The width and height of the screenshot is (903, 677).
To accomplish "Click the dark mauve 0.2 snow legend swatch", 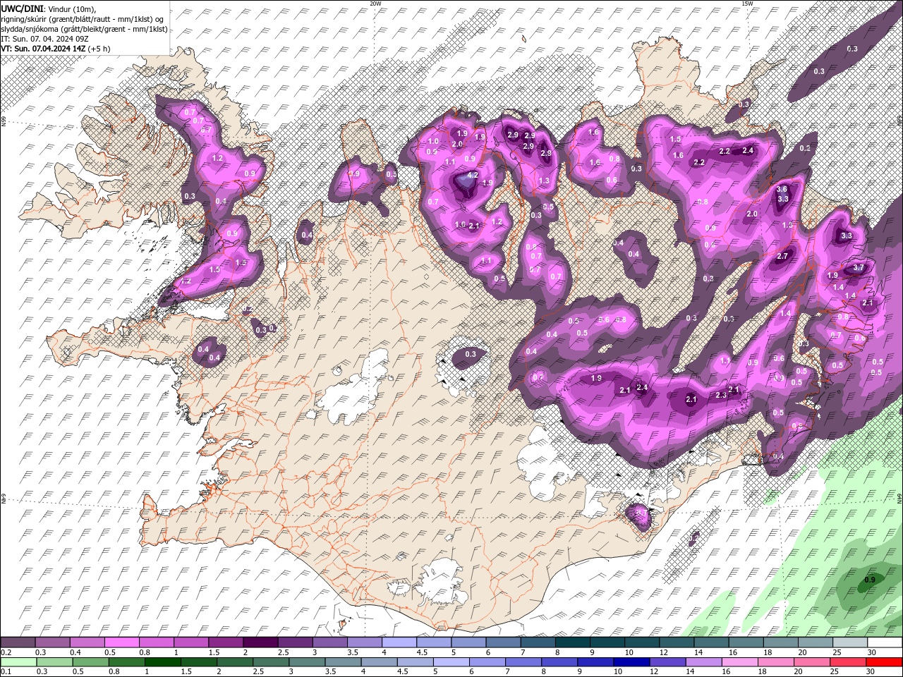I will click(18, 642).
